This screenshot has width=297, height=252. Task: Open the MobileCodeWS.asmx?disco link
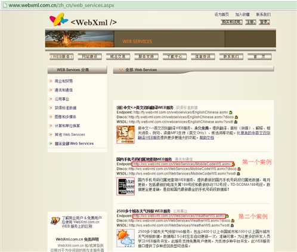click(x=182, y=169)
